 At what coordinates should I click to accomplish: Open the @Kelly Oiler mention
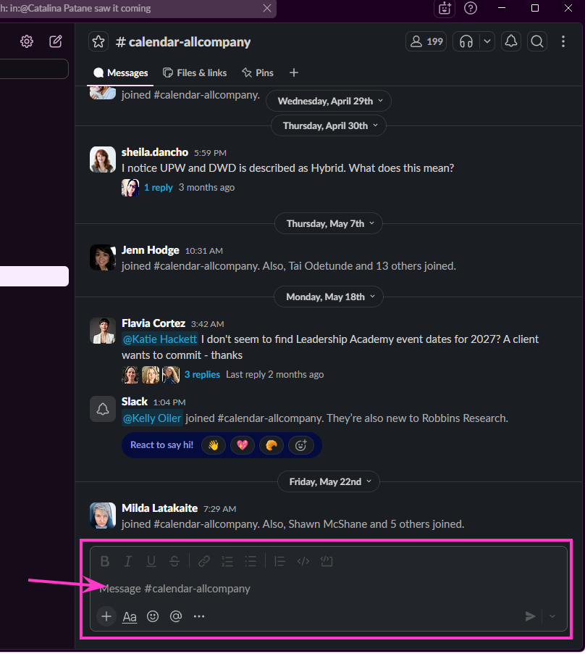pyautogui.click(x=152, y=418)
